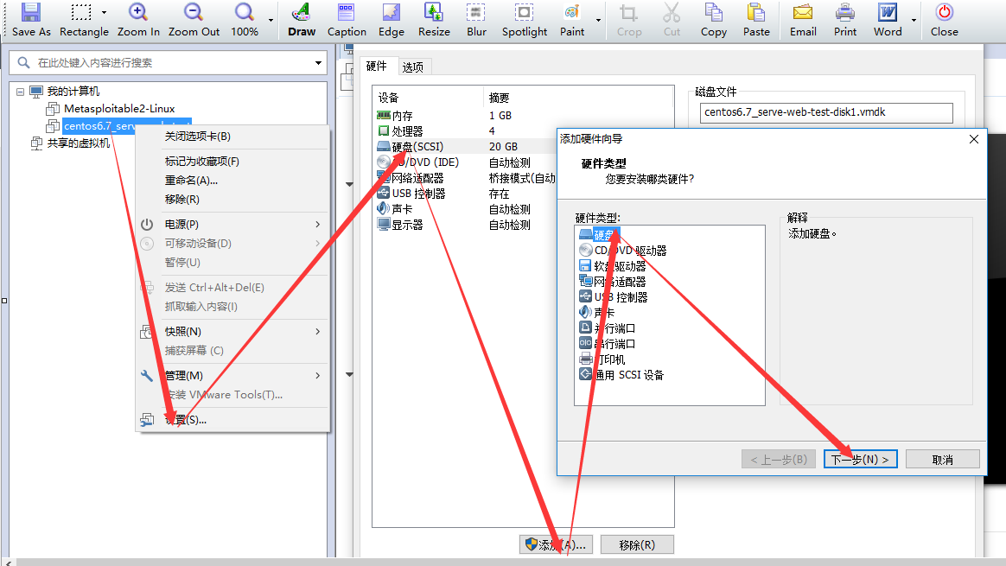The image size is (1006, 566).
Task: Open 设置(S)... from the context menu
Action: click(x=232, y=420)
